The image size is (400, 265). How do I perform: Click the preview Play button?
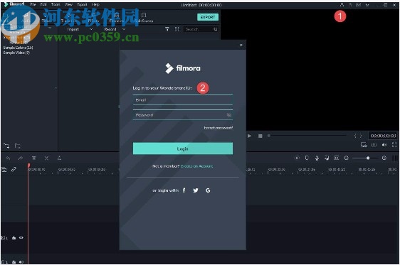point(250,136)
